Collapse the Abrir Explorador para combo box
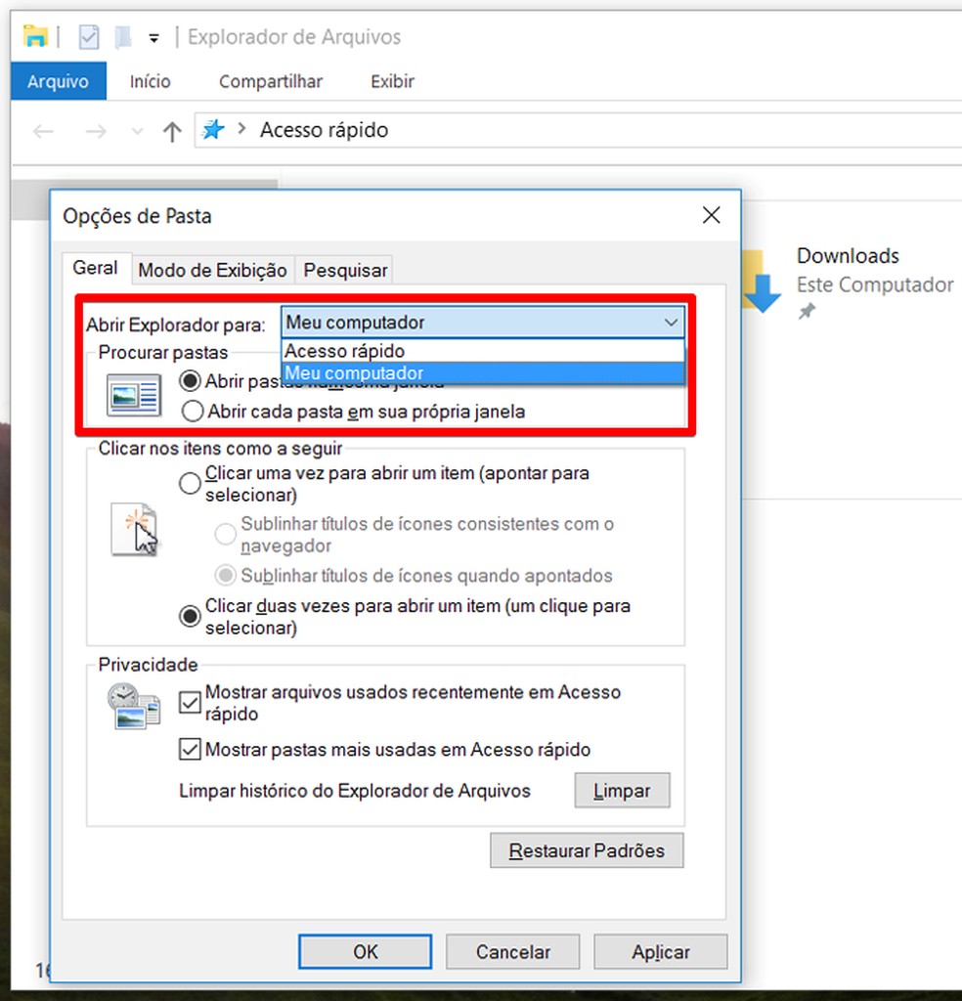Viewport: 962px width, 1001px height. pyautogui.click(x=483, y=323)
